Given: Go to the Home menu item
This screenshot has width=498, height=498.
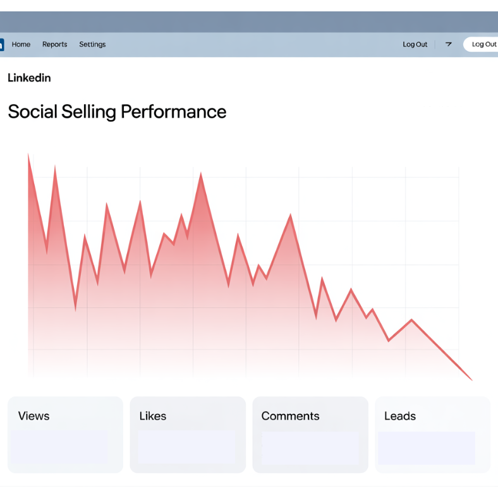Looking at the screenshot, I should point(21,44).
